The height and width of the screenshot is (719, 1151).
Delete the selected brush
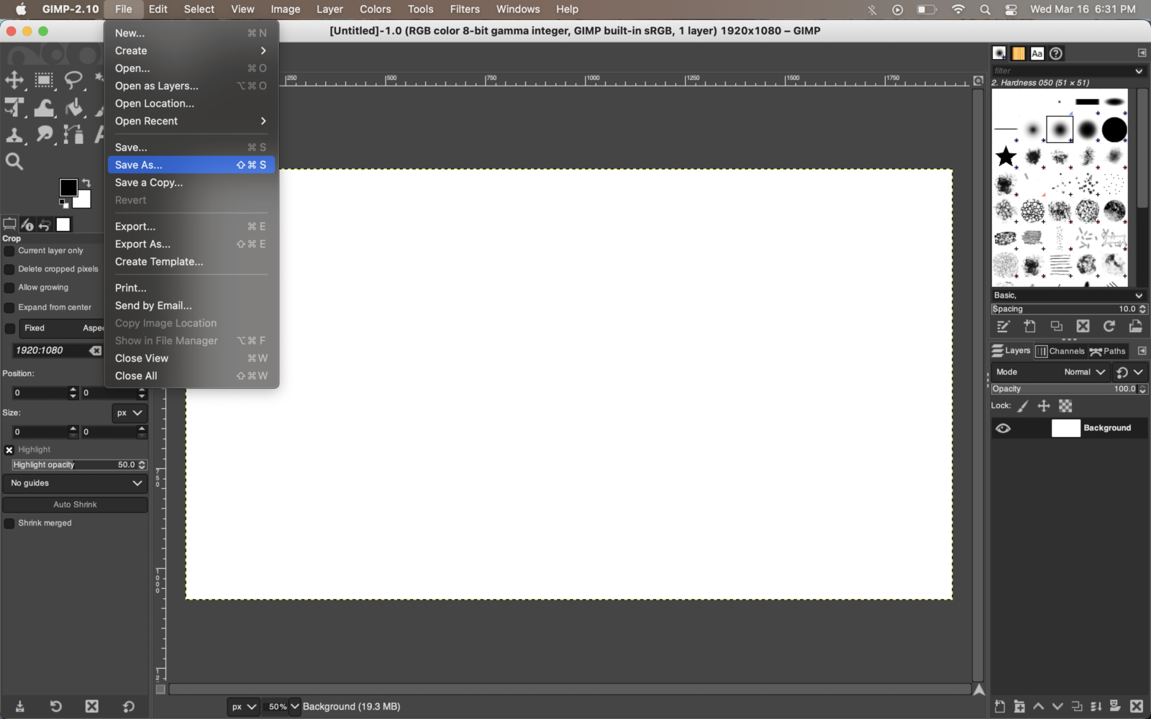click(1083, 326)
